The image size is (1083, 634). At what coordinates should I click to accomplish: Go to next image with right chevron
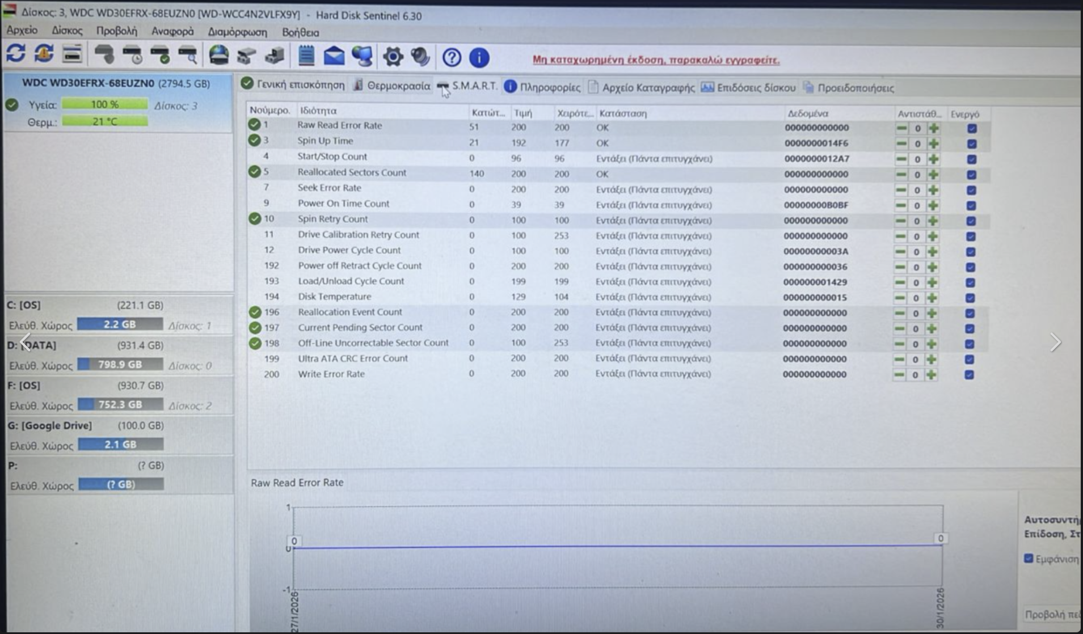(1055, 342)
